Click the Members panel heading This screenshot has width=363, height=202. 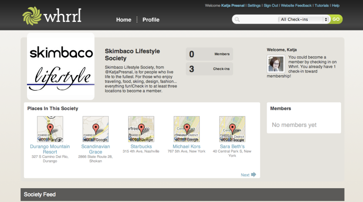pyautogui.click(x=281, y=108)
